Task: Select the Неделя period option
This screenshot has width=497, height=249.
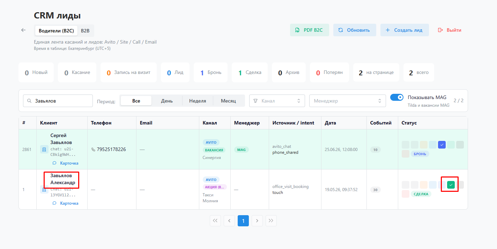Action: click(198, 101)
